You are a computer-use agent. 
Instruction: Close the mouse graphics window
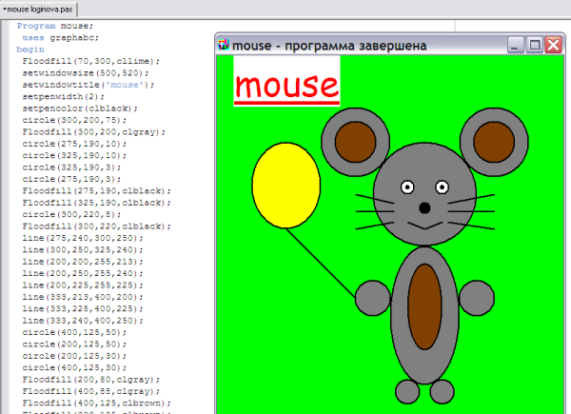click(x=553, y=45)
